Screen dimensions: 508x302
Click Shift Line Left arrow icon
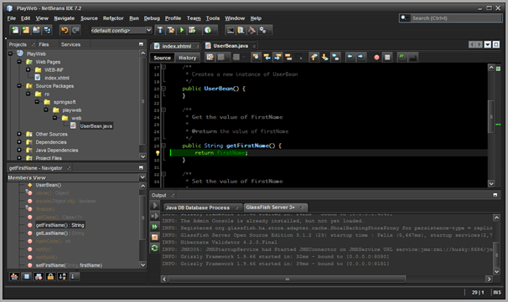[x=350, y=57]
